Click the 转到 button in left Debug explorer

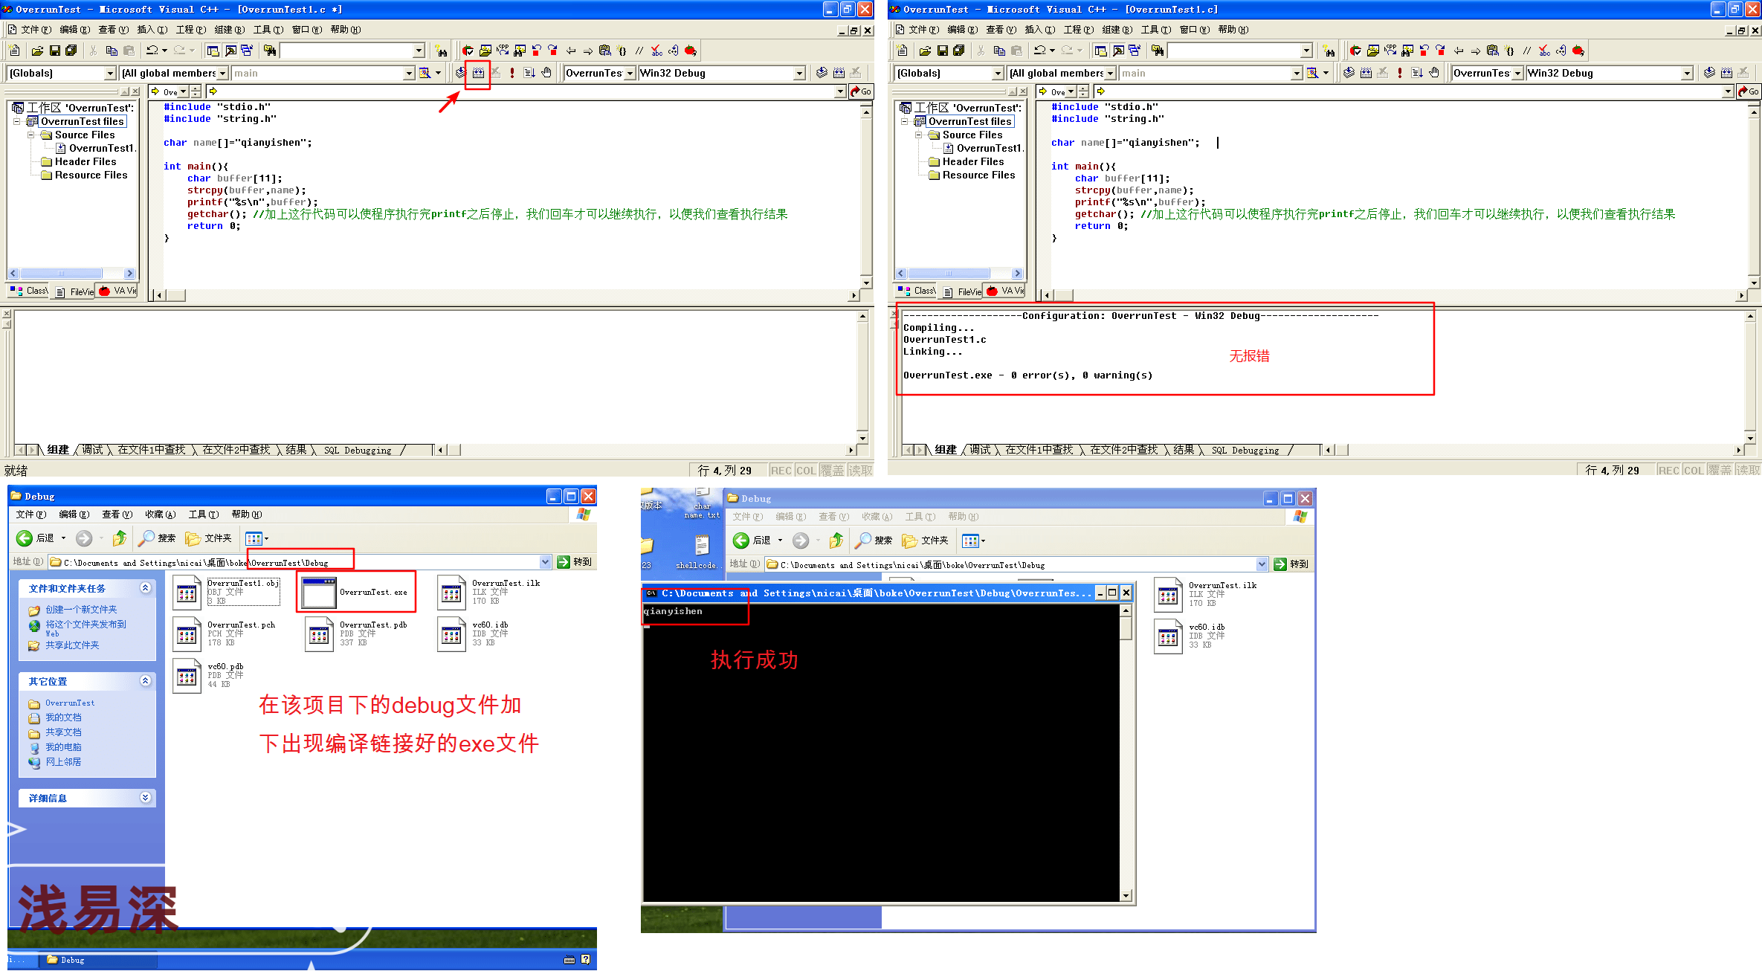coord(575,562)
